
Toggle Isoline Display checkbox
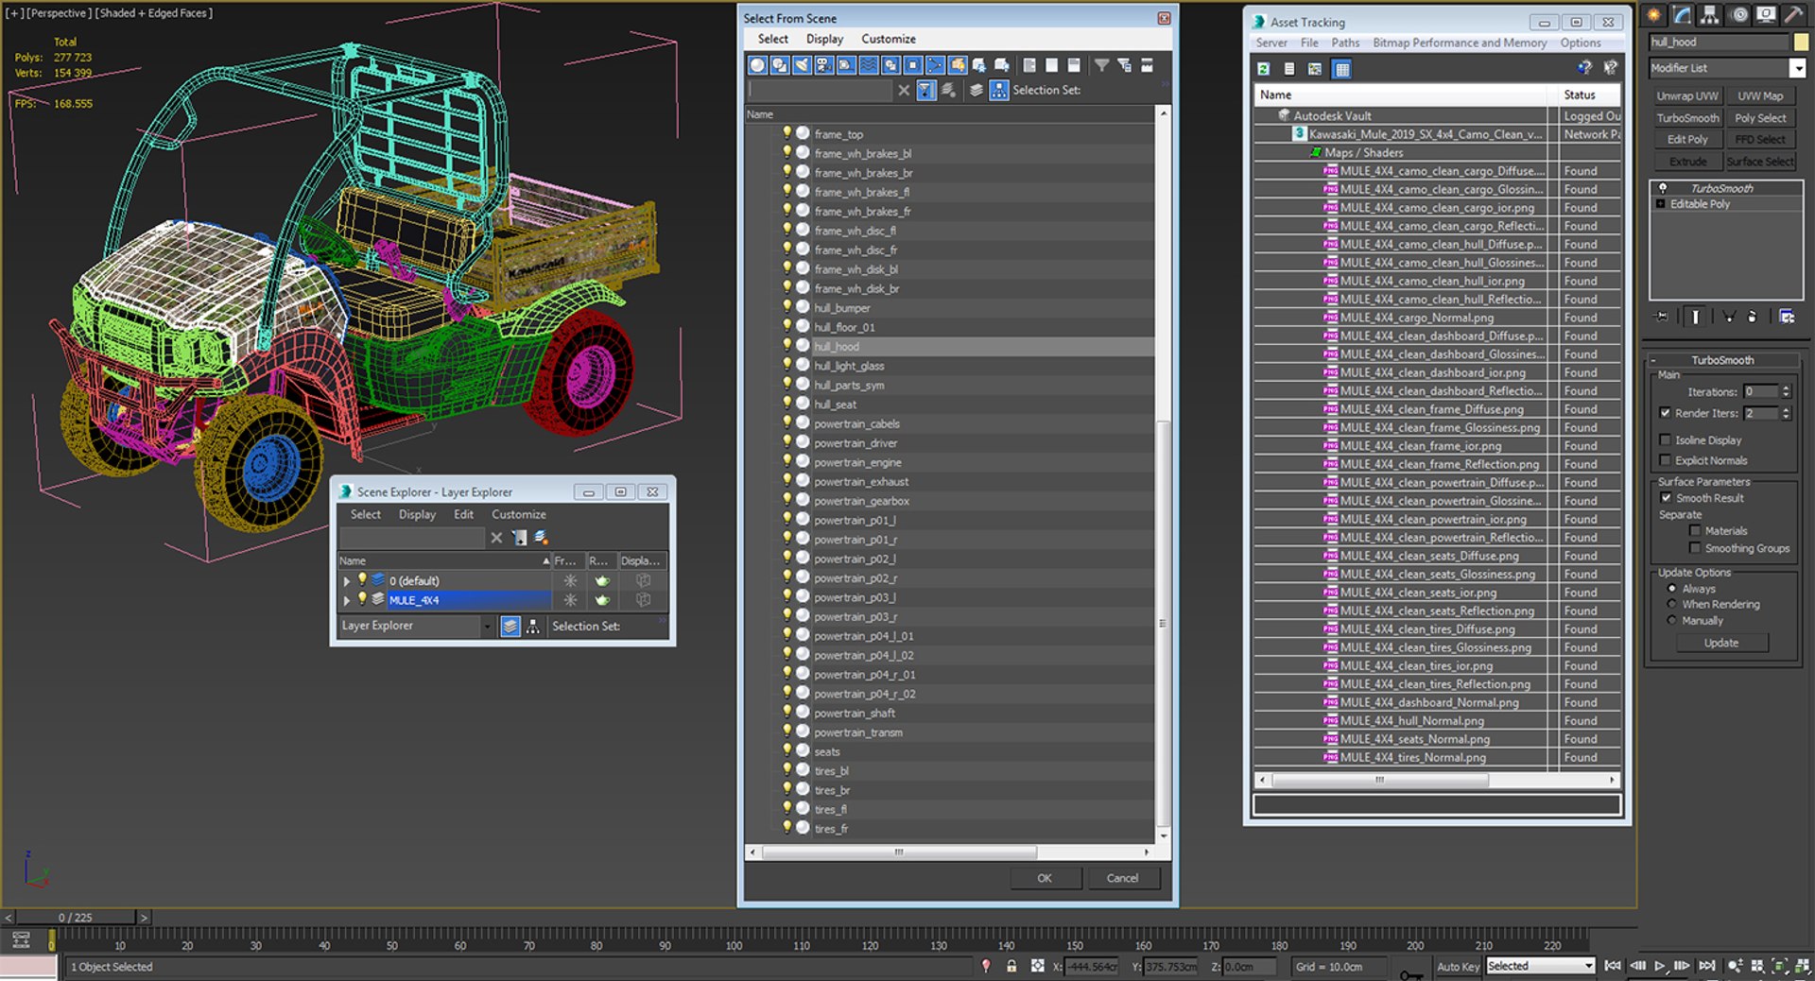tap(1665, 439)
